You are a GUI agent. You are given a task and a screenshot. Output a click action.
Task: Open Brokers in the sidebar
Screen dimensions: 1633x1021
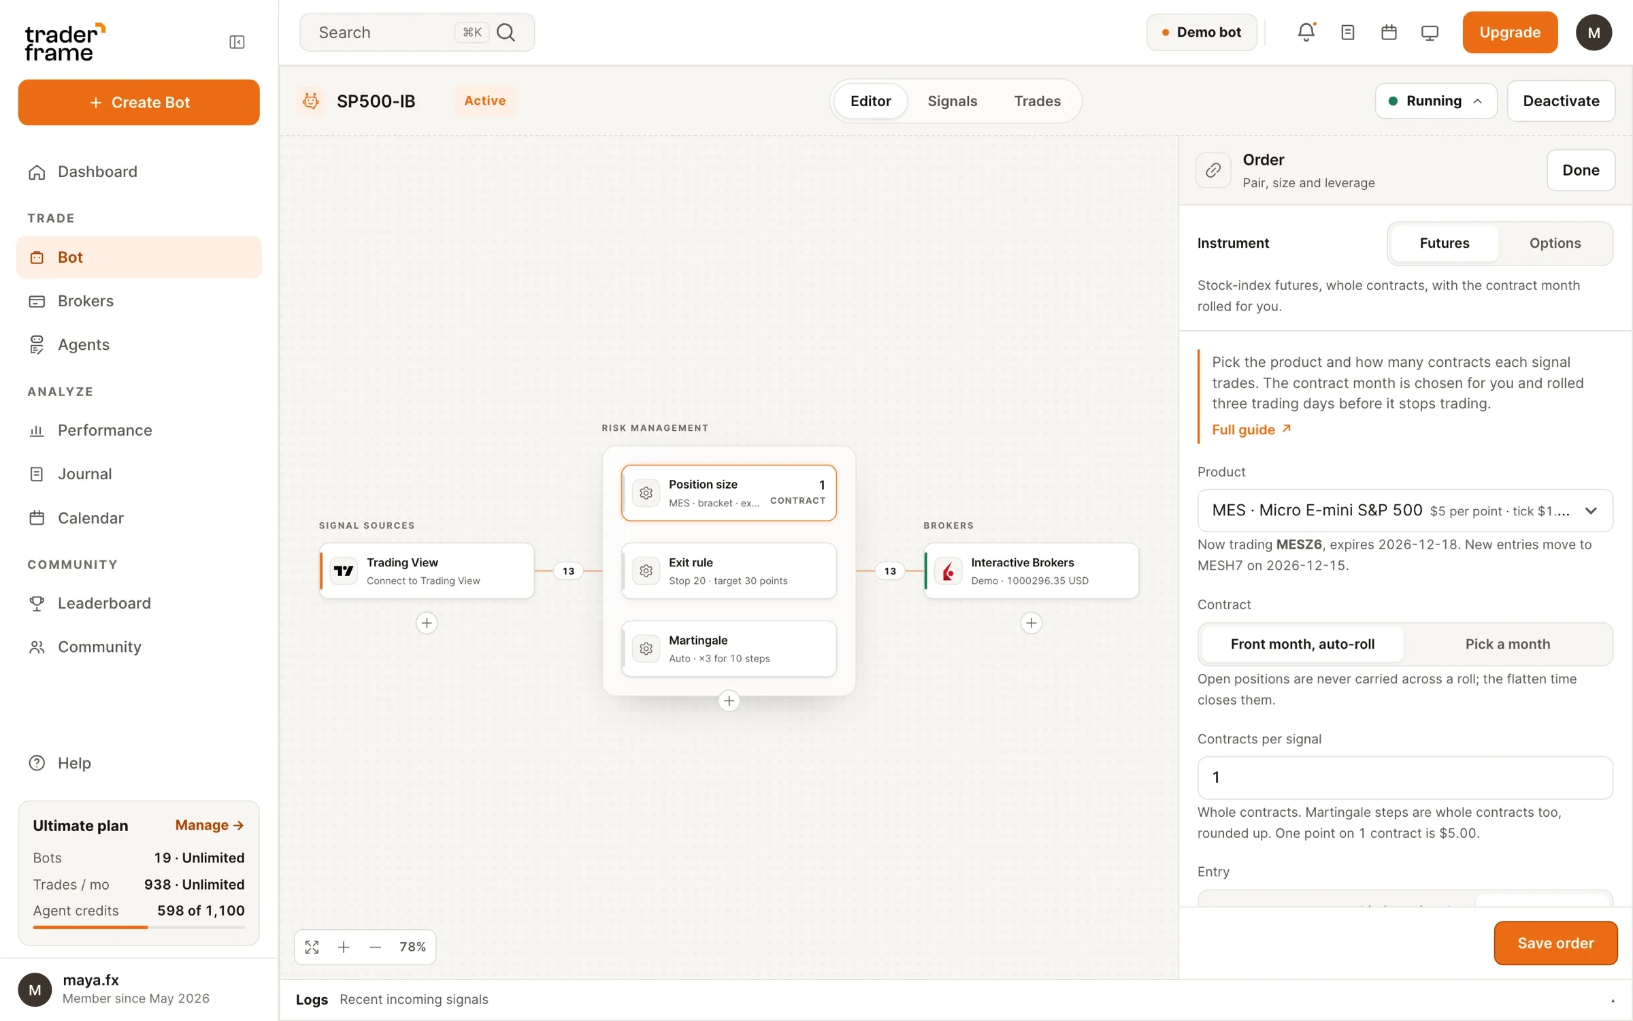[x=139, y=301]
